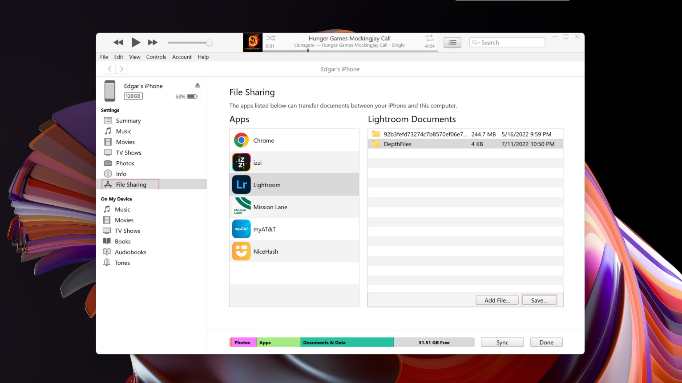This screenshot has height=383, width=682.
Task: Open the search dropdown magnifier
Action: tap(476, 43)
